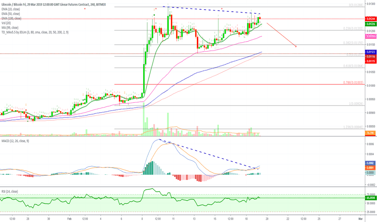Click the 1(0.00926) Fibonacci level label
Viewport: 377px width, 222px height.
tap(356, 104)
